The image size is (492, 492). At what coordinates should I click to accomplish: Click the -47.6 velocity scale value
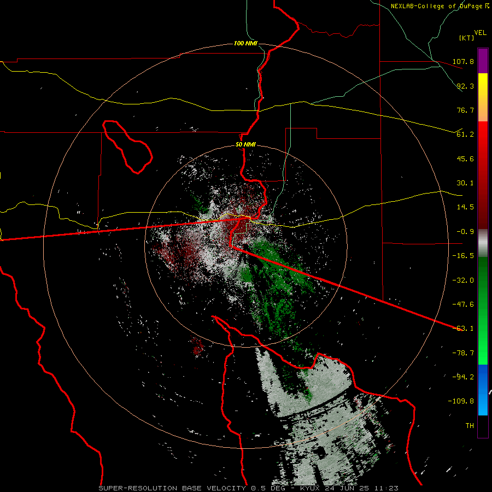coord(463,304)
